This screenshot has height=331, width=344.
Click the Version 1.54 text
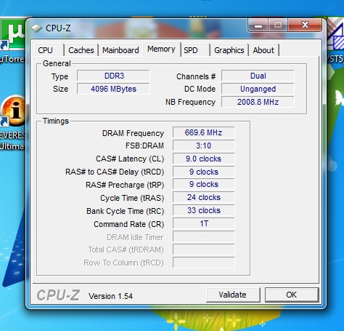pyautogui.click(x=110, y=296)
